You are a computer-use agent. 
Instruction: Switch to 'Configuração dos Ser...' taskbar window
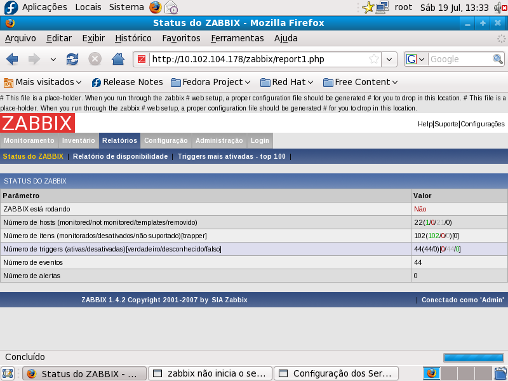(x=337, y=373)
